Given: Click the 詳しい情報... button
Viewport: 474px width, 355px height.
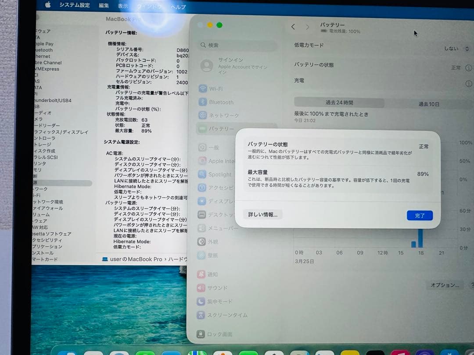Looking at the screenshot, I should coord(263,215).
